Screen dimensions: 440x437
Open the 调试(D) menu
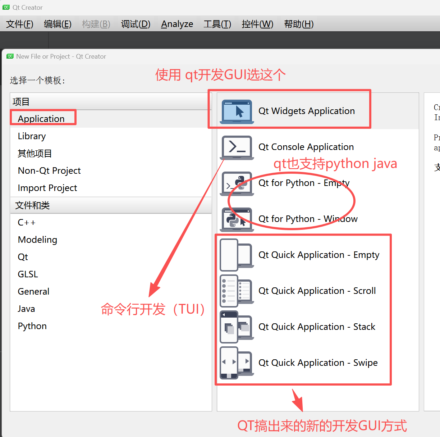[136, 24]
